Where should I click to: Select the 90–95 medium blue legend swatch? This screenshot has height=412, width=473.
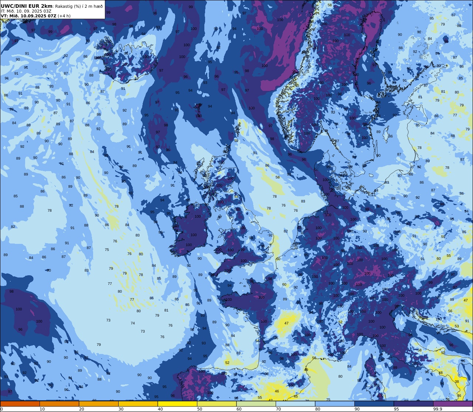(374, 404)
